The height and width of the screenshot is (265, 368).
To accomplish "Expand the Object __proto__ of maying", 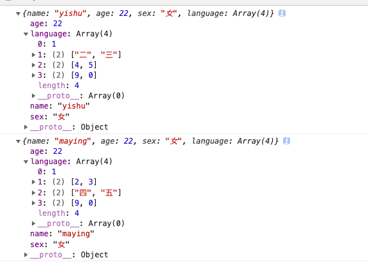I will coord(26,254).
